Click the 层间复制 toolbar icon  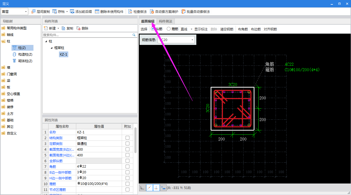(x=33, y=12)
